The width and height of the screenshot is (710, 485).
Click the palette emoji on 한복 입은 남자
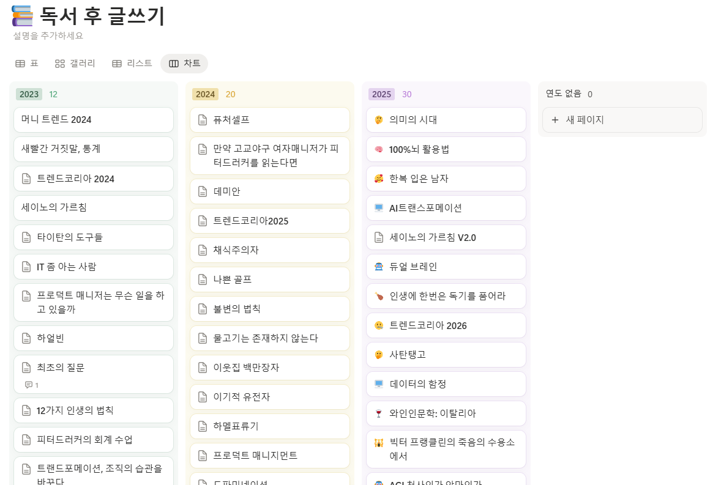click(x=378, y=179)
